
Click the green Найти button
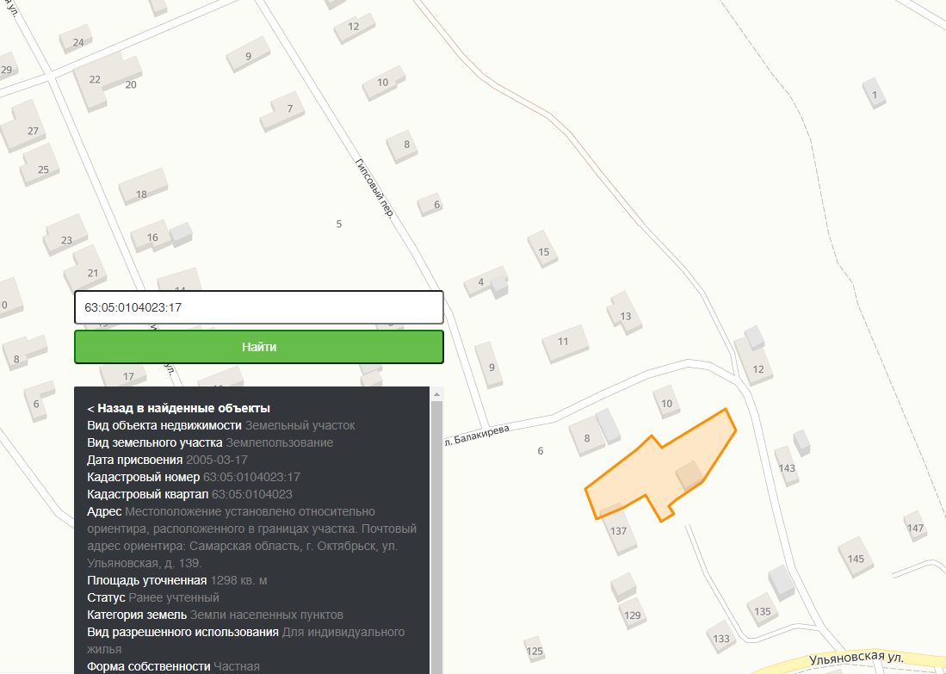click(x=259, y=347)
